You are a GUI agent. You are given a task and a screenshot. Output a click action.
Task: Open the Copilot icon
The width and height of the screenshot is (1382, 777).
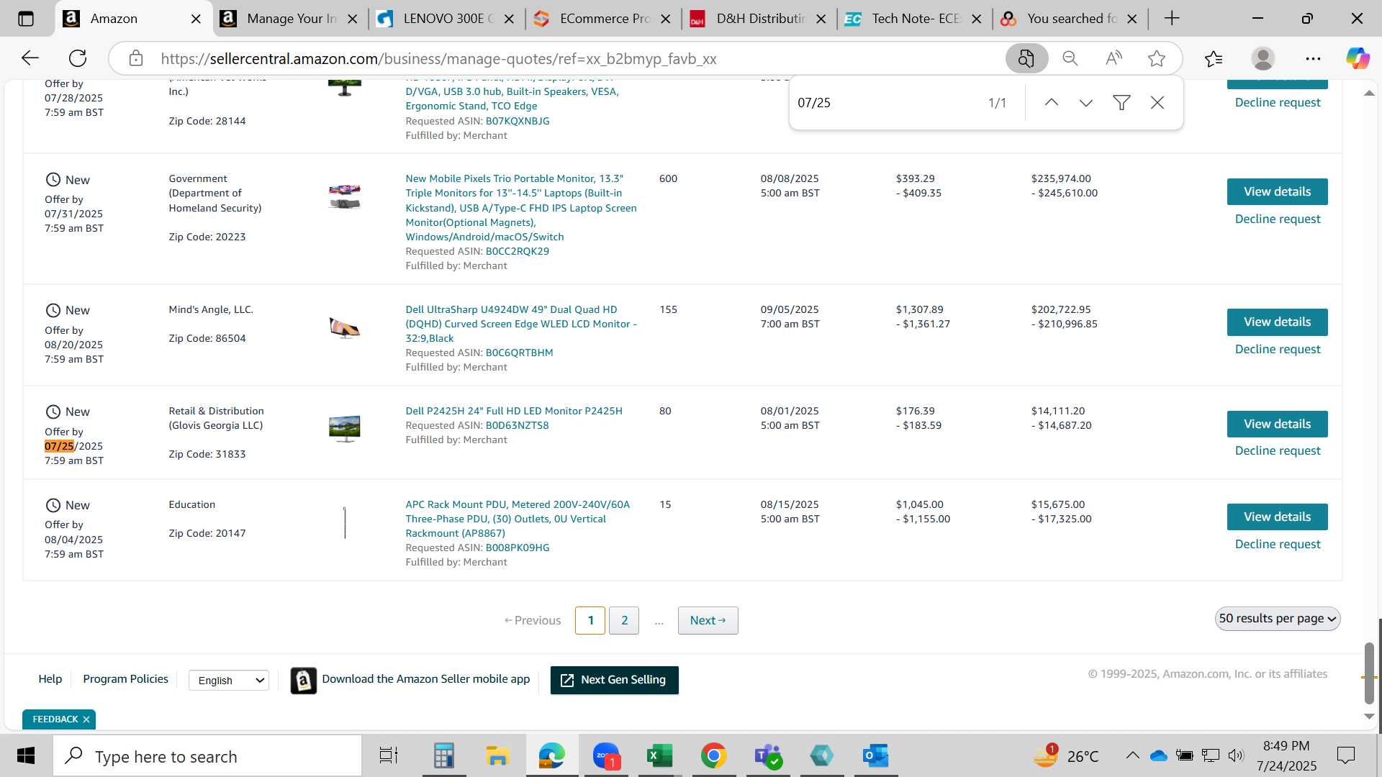pos(1358,58)
